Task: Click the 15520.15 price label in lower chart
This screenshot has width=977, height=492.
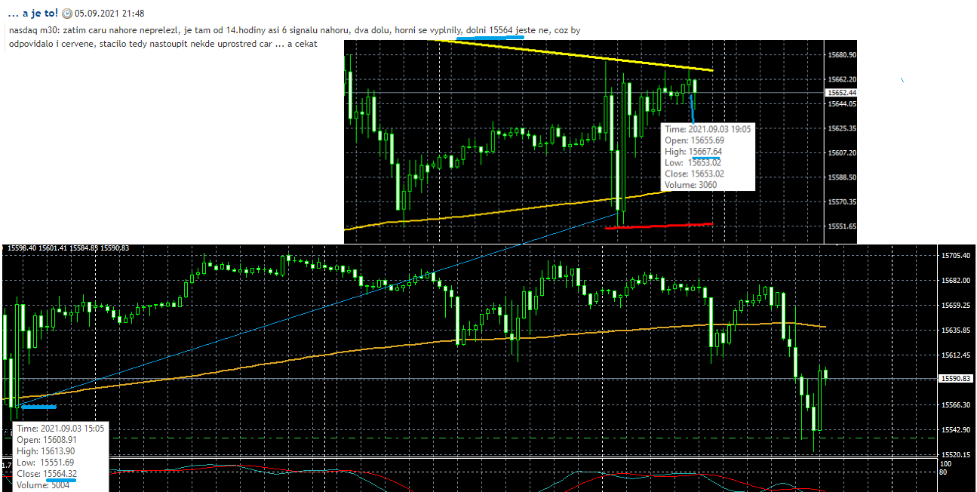Action: 957,454
